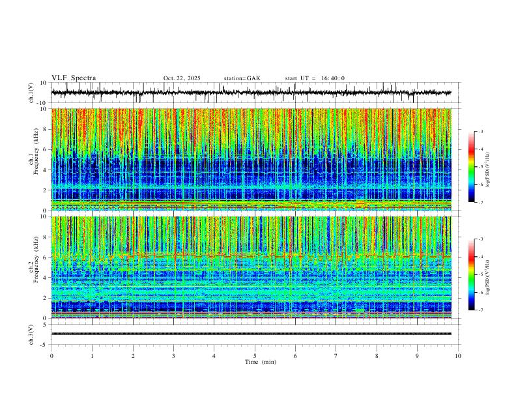Screen dimensions: 516x399
Task: Click the '0' tick on the time axis
Action: pos(51,356)
